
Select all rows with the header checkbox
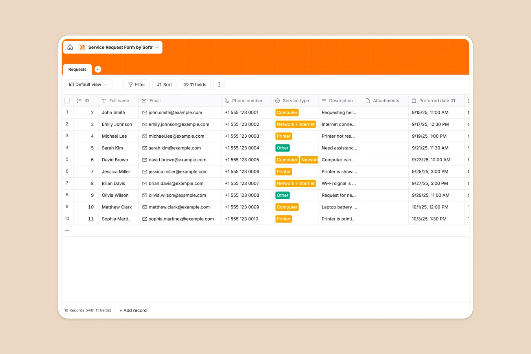pyautogui.click(x=67, y=101)
